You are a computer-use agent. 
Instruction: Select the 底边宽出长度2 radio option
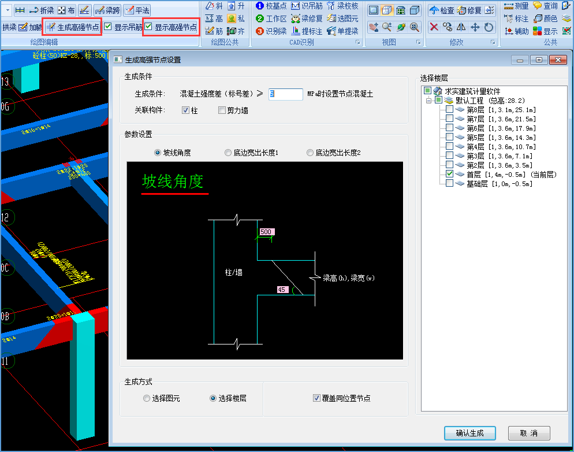310,153
